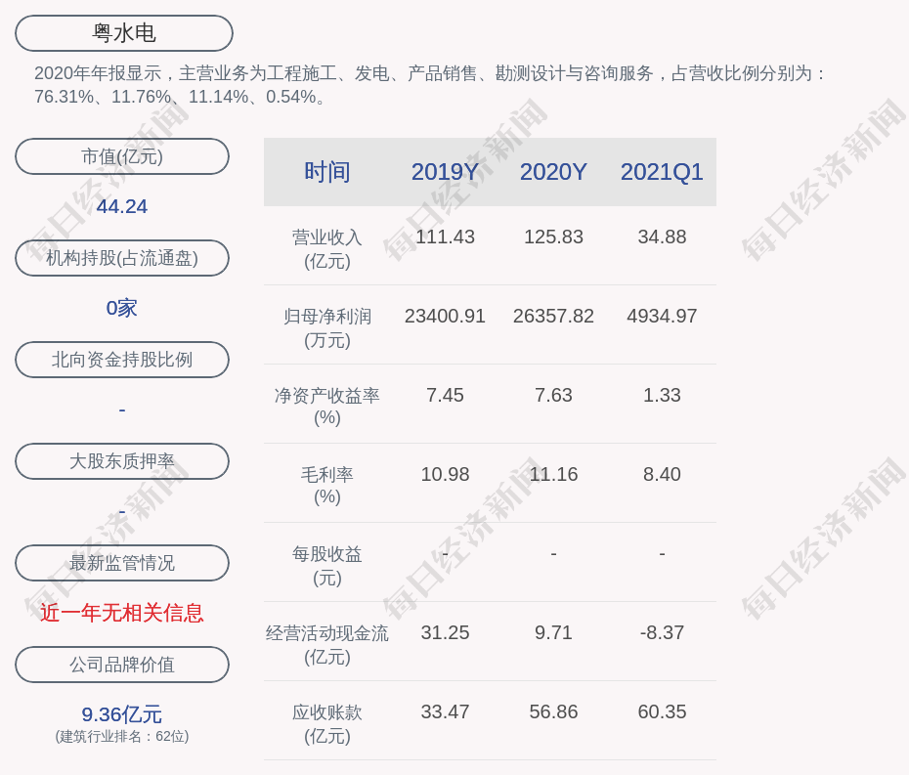The image size is (909, 775).
Task: Click the 大股东质押率 pill button
Action: [122, 461]
